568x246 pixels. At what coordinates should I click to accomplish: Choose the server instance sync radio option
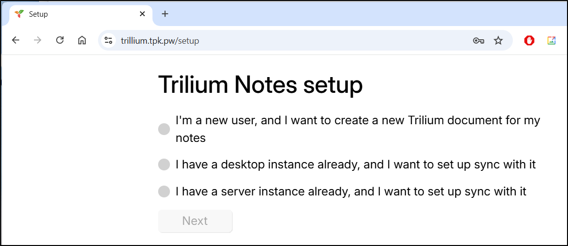[x=164, y=191]
